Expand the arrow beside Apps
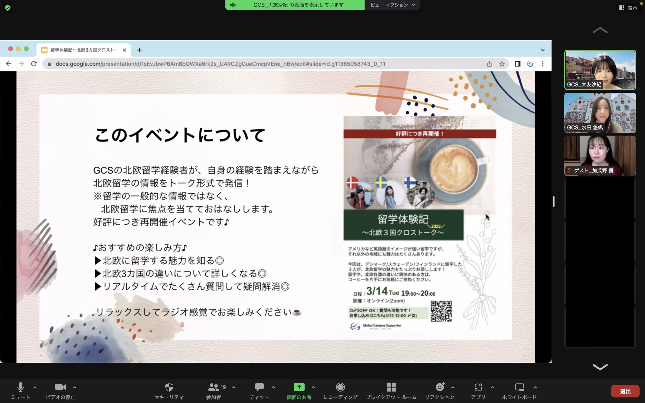 point(493,387)
